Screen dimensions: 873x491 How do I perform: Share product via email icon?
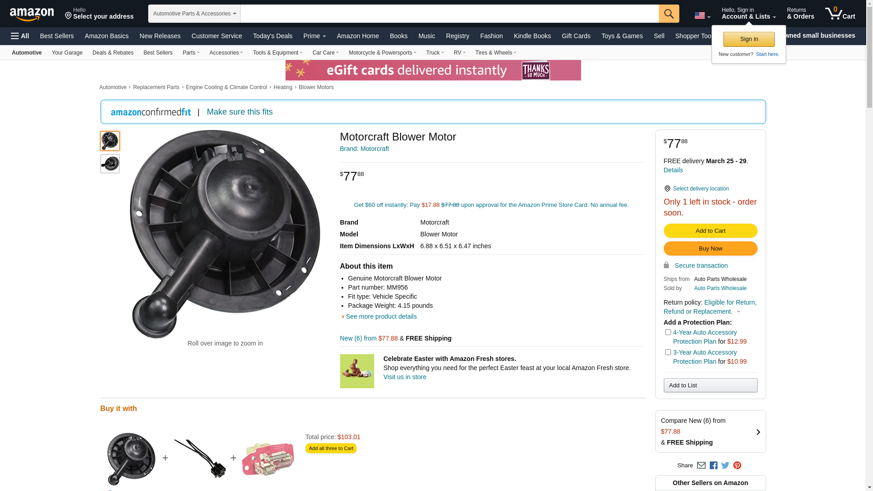(x=701, y=465)
